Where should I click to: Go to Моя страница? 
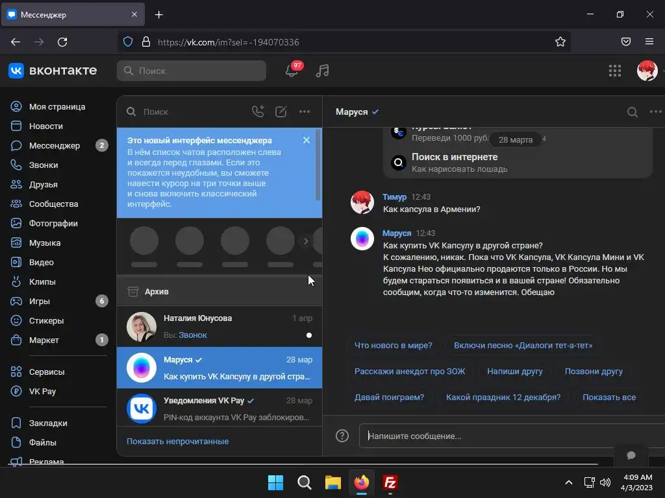tap(57, 107)
